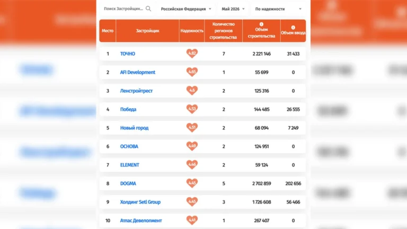
Task: Click the 4.6 heart for Ленстройтрест
Action: click(x=192, y=91)
